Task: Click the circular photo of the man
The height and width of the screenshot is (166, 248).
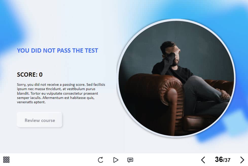Action: click(x=176, y=78)
